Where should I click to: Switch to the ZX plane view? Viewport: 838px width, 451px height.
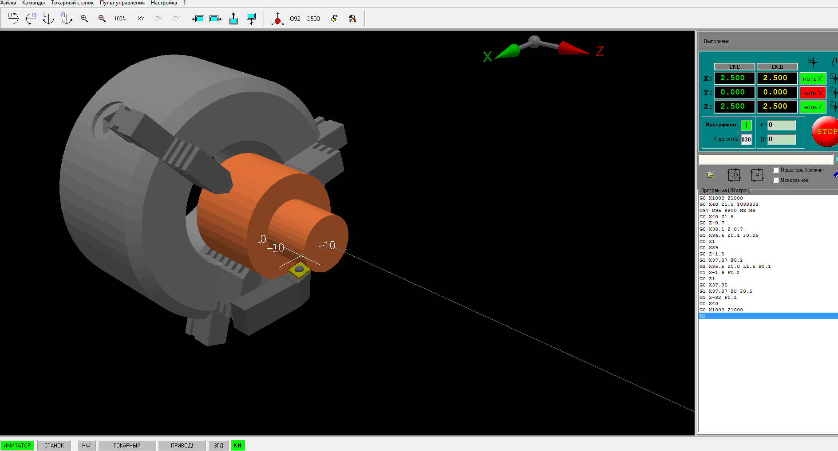coord(159,19)
